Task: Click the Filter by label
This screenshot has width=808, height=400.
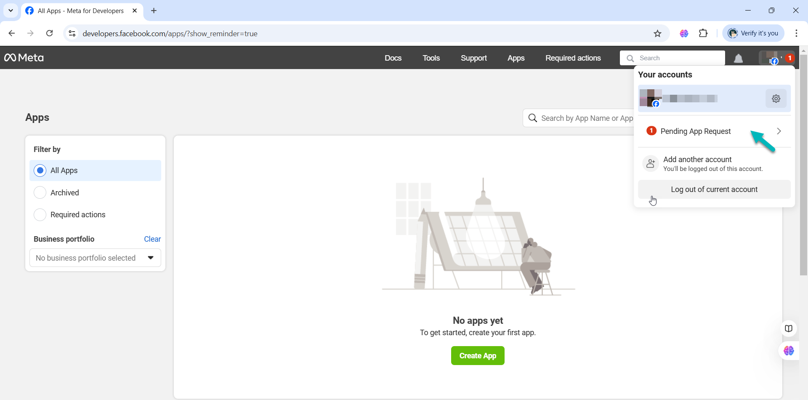Action: [x=47, y=149]
